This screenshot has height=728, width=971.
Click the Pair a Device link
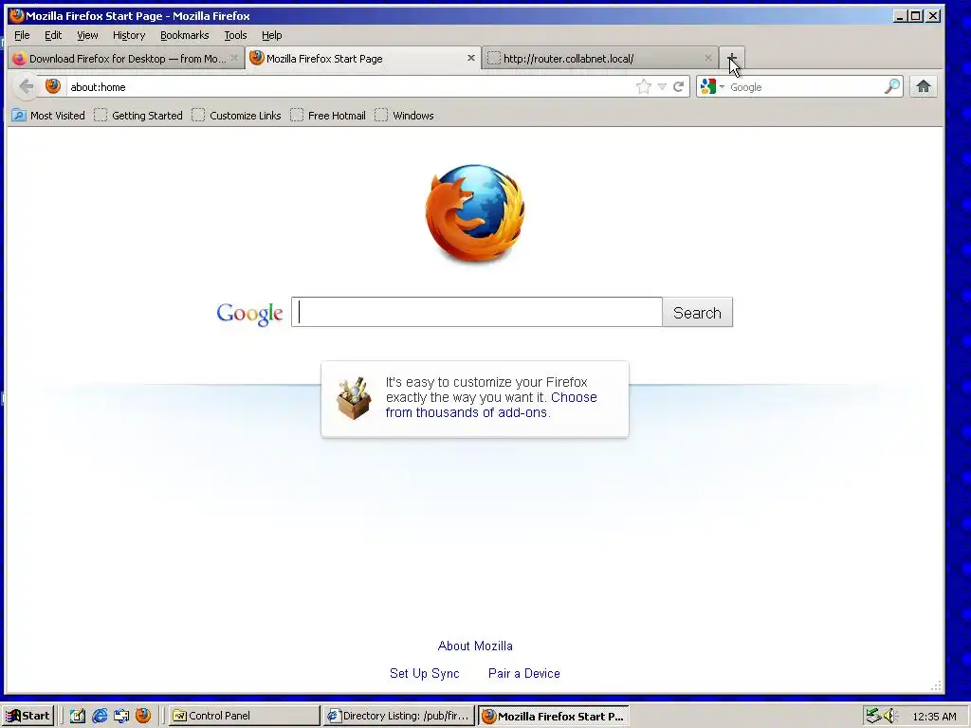point(523,673)
